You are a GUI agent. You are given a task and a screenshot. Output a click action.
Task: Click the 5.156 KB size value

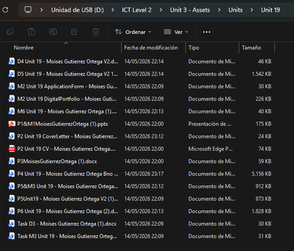click(x=261, y=174)
